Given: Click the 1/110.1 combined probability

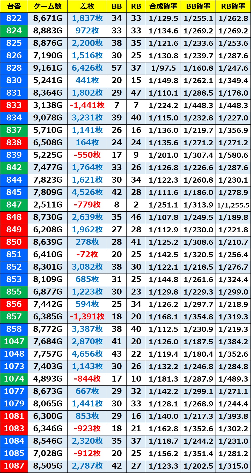Looking at the screenshot, I should click(163, 94).
